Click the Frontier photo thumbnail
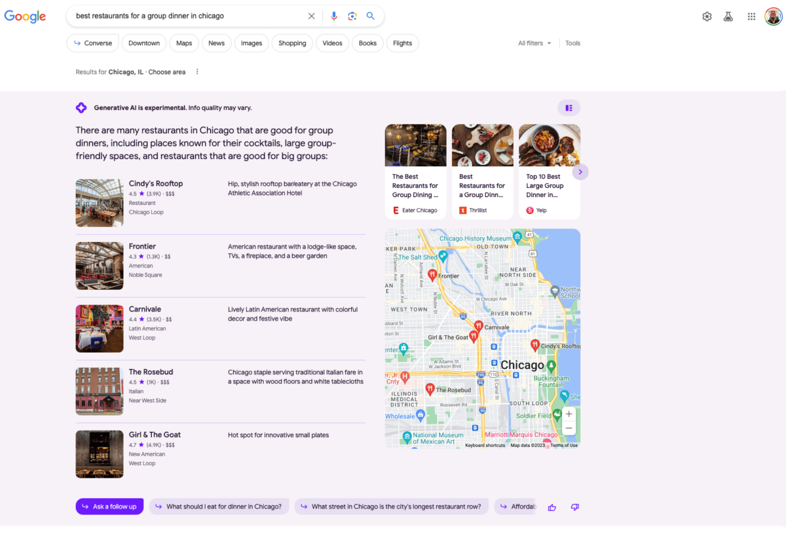786x534 pixels. 100,266
